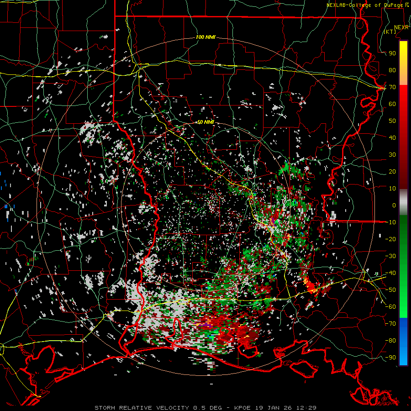This screenshot has width=411, height=411.
Task: Select the 40 value on velocity scale
Action: [x=392, y=138]
